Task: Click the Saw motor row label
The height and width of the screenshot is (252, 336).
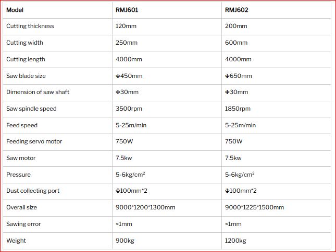Action: coord(21,158)
